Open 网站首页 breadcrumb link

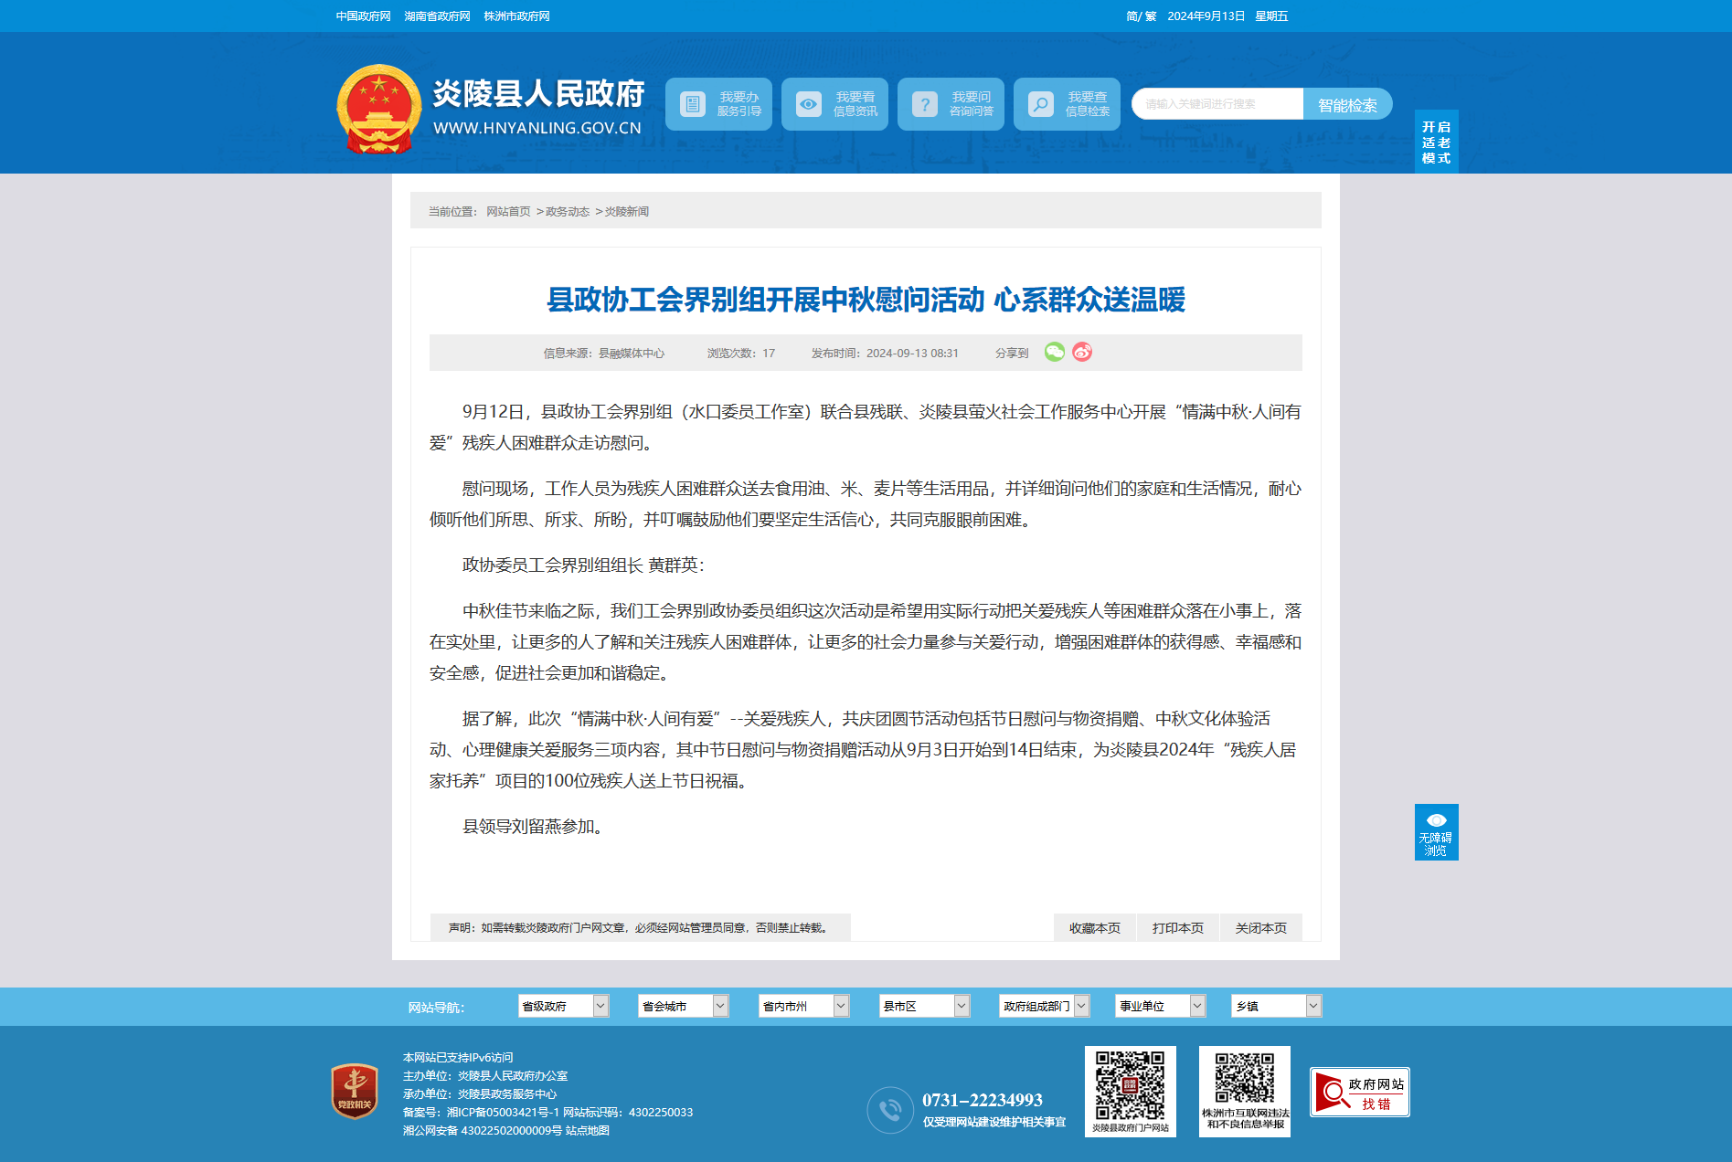click(x=508, y=212)
